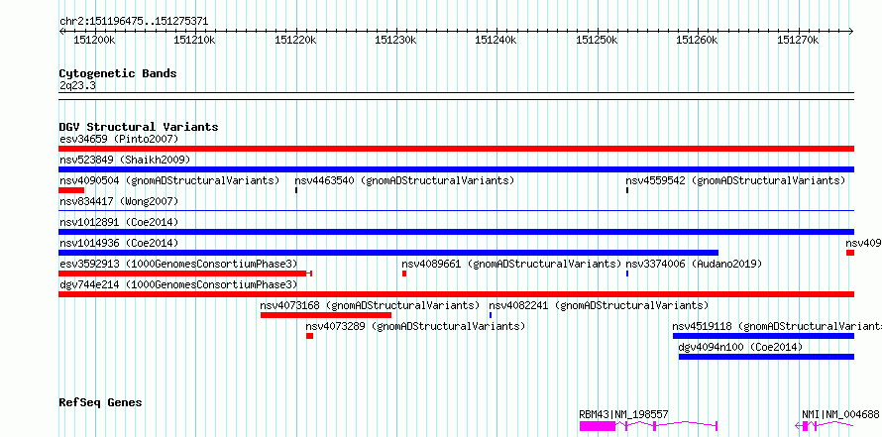Open dgv4094n100 (Coe2014) label
Screen dimensions: 882x437
pyautogui.click(x=740, y=347)
